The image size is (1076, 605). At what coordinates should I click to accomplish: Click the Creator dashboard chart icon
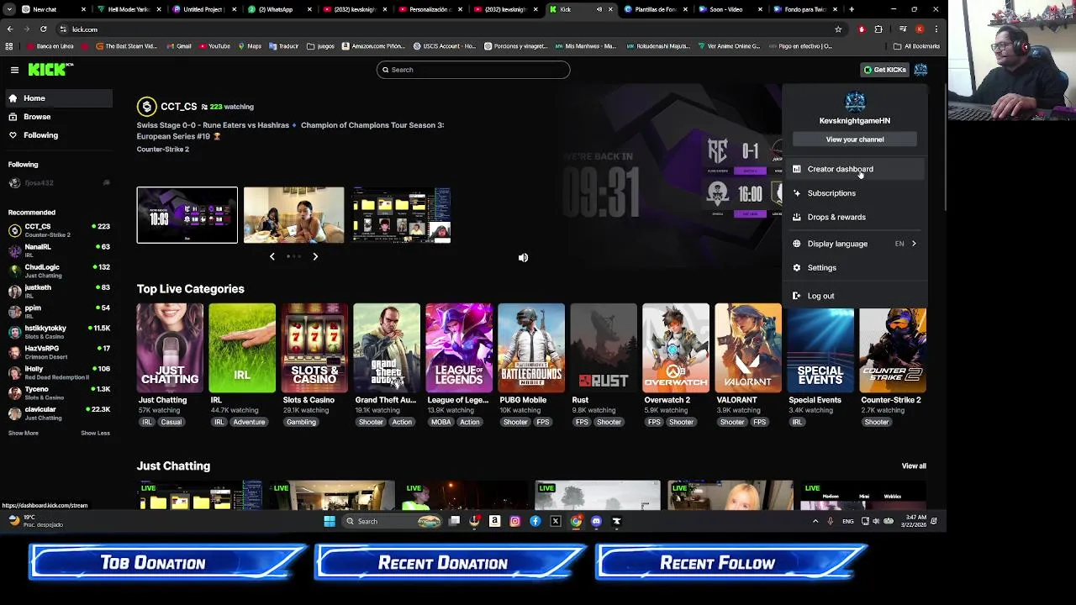point(797,169)
